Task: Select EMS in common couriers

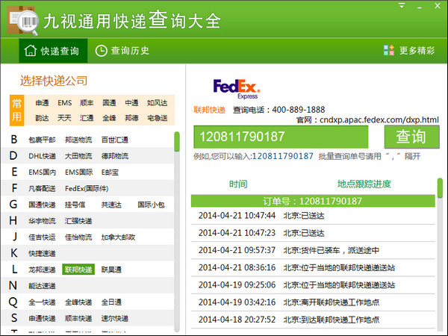Action: point(64,103)
